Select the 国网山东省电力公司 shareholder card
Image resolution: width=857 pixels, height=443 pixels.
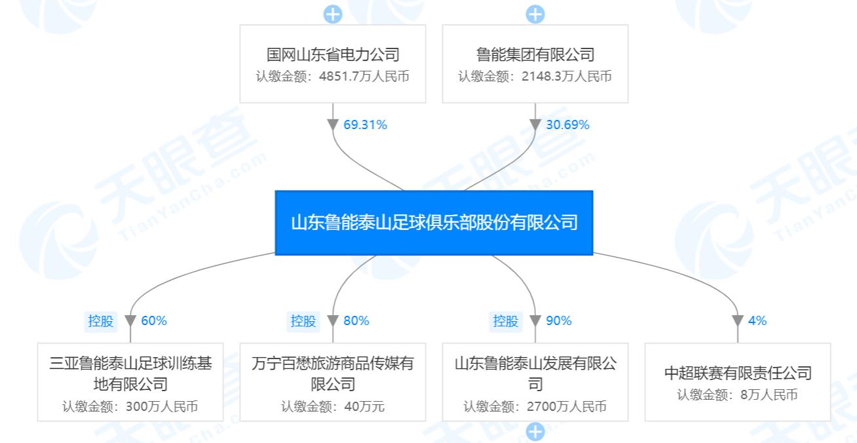pyautogui.click(x=332, y=63)
